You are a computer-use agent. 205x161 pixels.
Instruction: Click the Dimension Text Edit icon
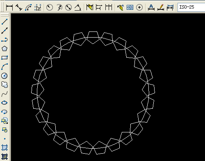pyautogui.click(x=161, y=7)
